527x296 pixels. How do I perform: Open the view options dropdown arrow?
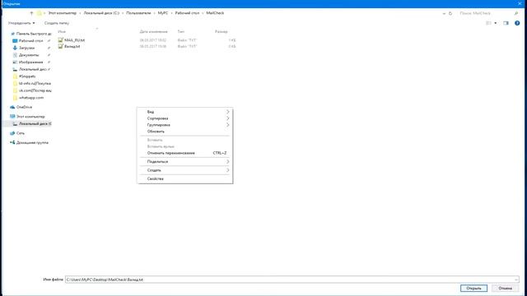pyautogui.click(x=496, y=23)
